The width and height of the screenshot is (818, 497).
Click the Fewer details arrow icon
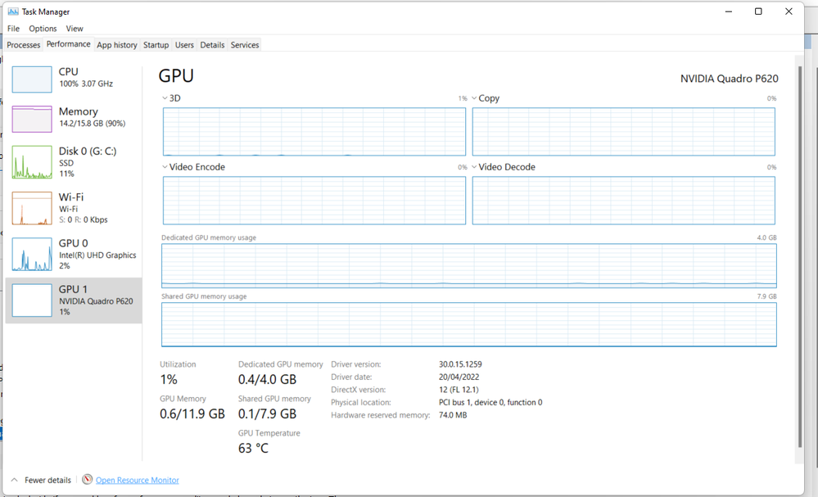point(13,480)
